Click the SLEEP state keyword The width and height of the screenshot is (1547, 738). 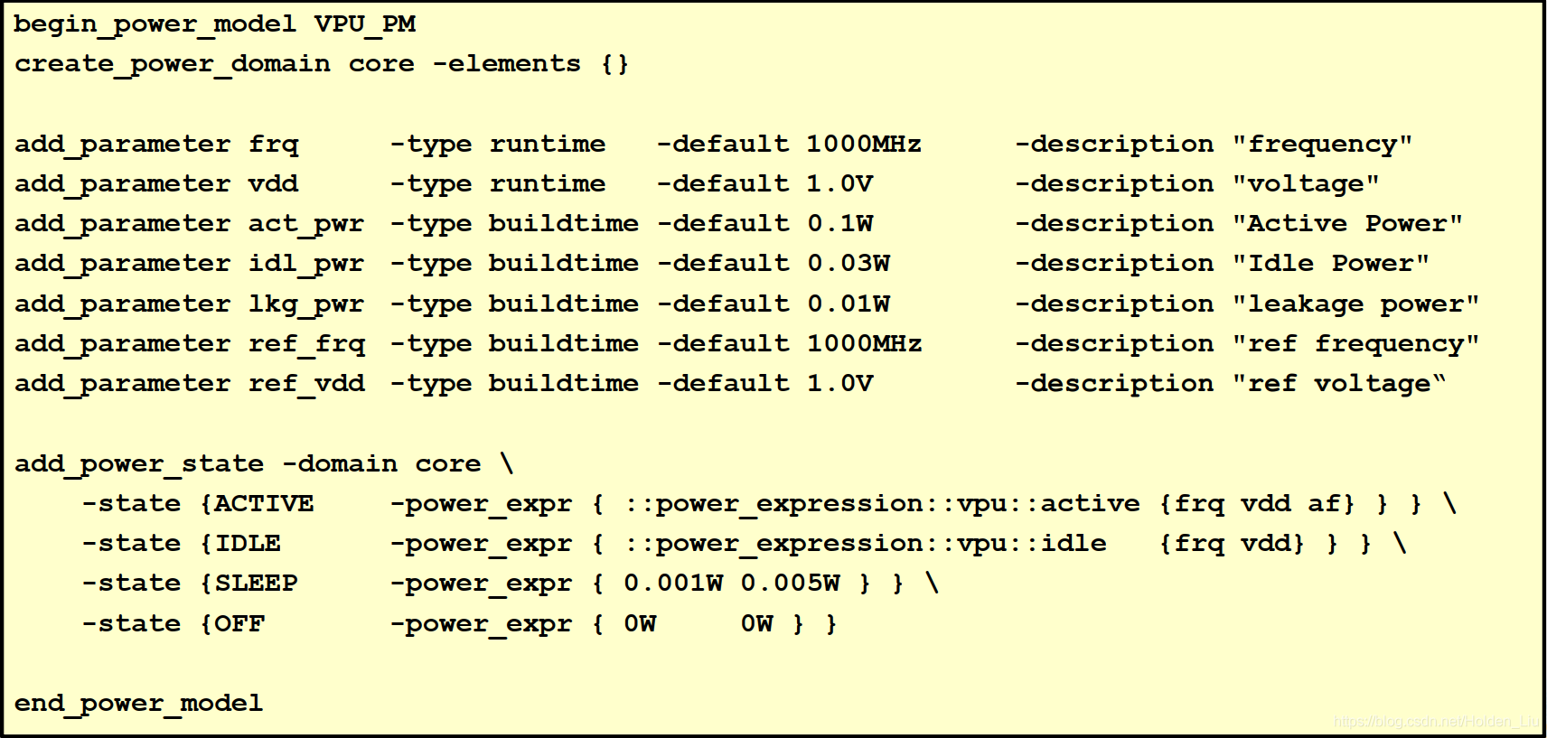point(256,584)
